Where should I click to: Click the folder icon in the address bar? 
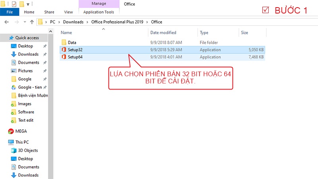pos(41,22)
